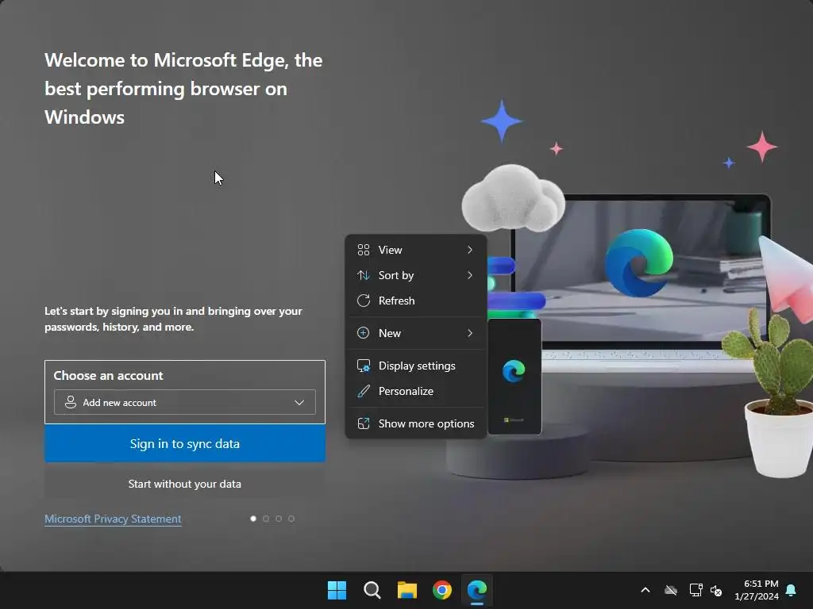Click Sign in to sync data
This screenshot has width=813, height=609.
click(x=185, y=443)
